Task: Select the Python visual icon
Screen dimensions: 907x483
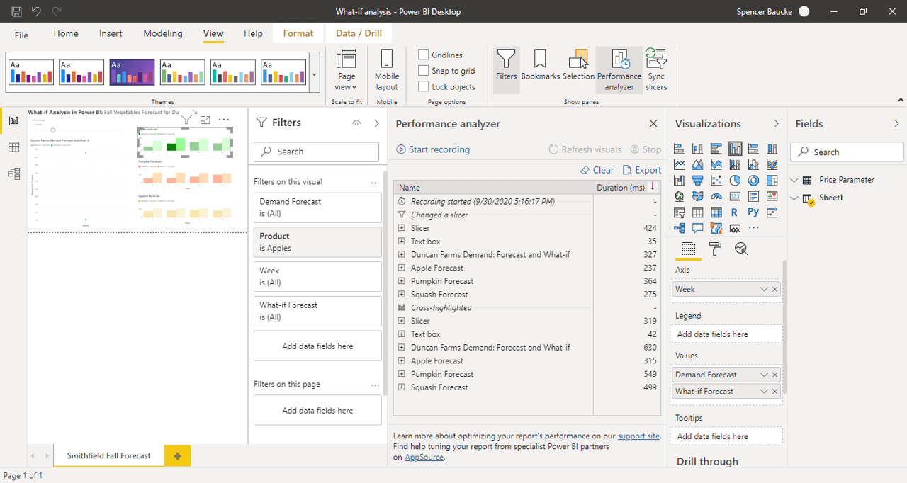Action: pyautogui.click(x=754, y=212)
